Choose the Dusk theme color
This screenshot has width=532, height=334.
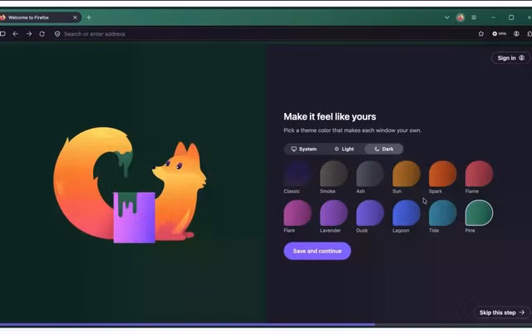(x=370, y=213)
